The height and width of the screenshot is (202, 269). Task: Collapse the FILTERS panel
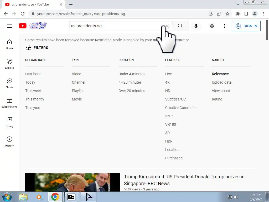pyautogui.click(x=37, y=48)
